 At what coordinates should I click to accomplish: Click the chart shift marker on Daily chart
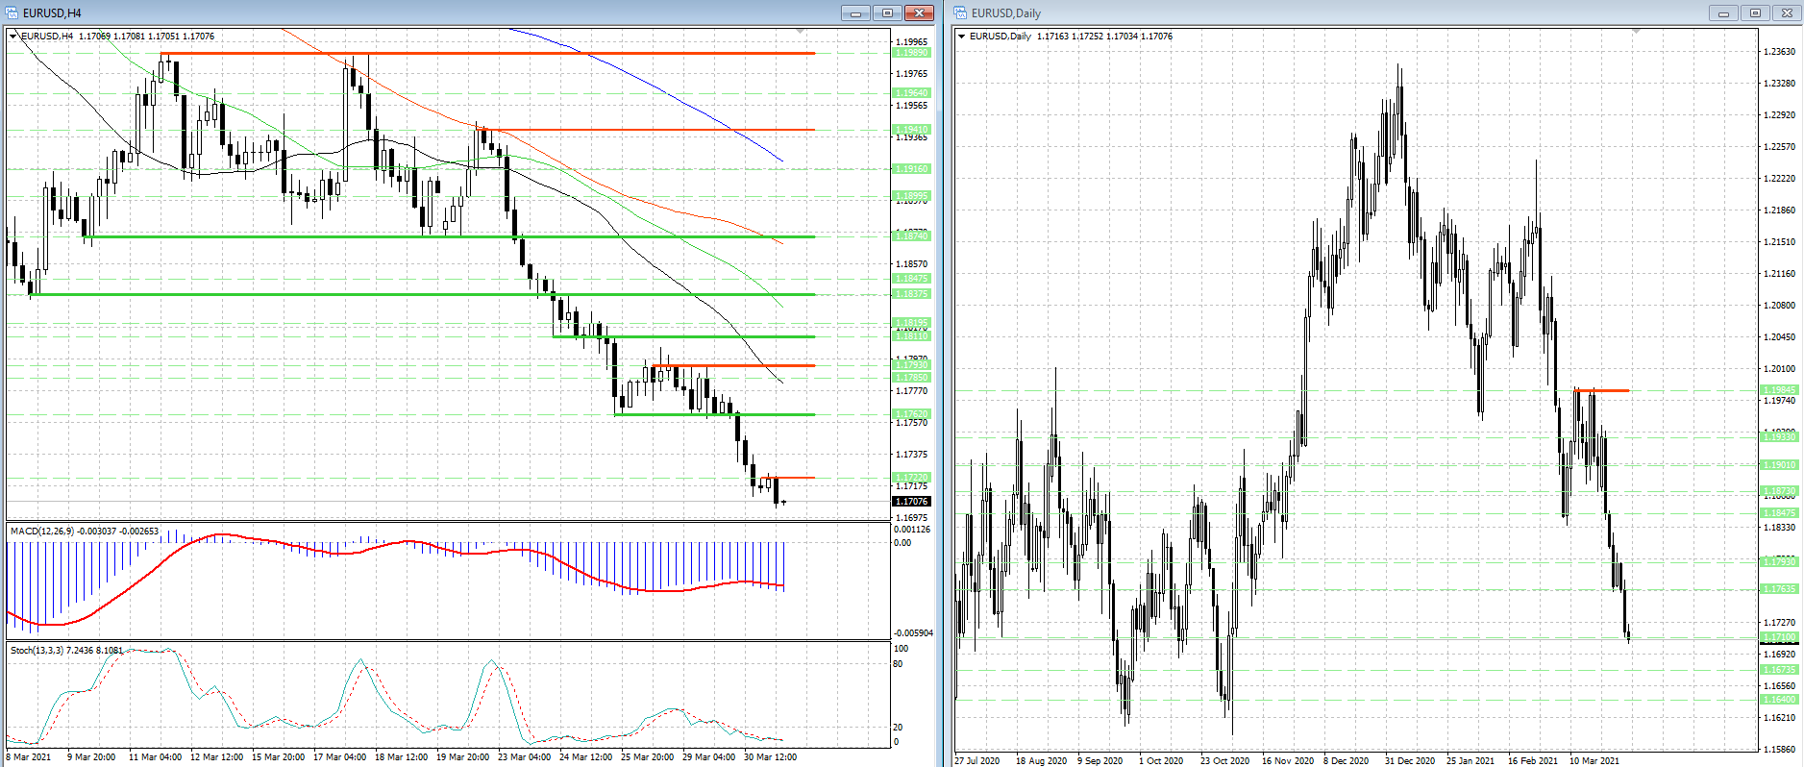1636,32
